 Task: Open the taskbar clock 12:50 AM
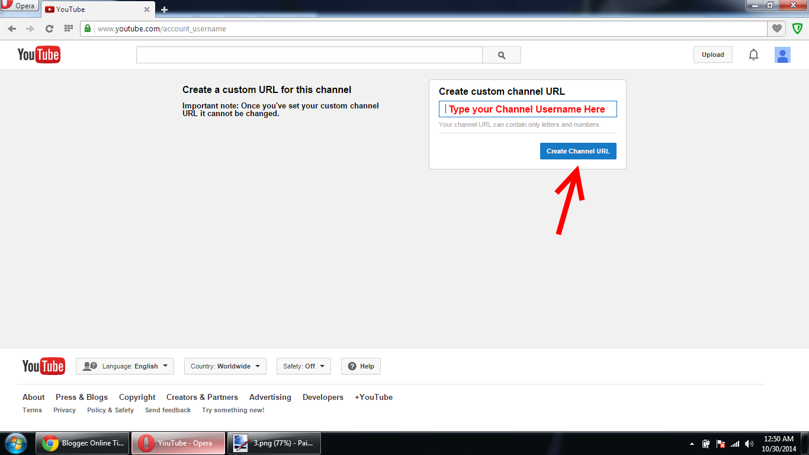pyautogui.click(x=779, y=444)
